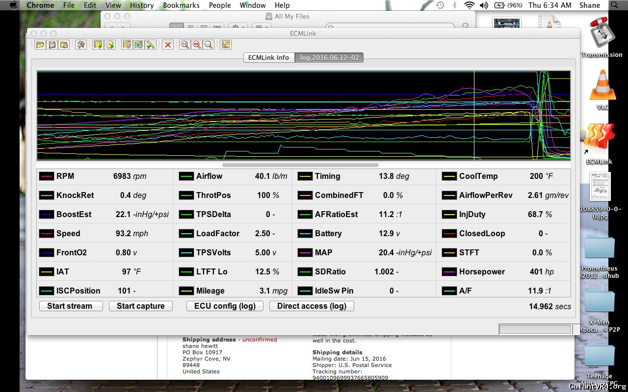Click the grid table tool icon at toolbar end

click(225, 45)
